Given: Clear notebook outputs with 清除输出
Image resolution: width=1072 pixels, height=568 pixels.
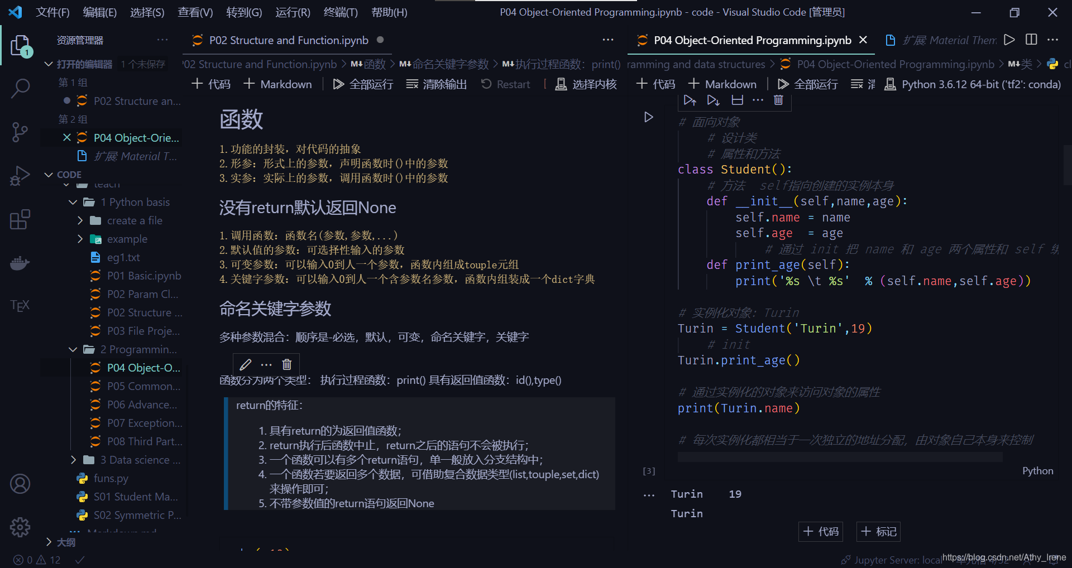Looking at the screenshot, I should click(444, 84).
